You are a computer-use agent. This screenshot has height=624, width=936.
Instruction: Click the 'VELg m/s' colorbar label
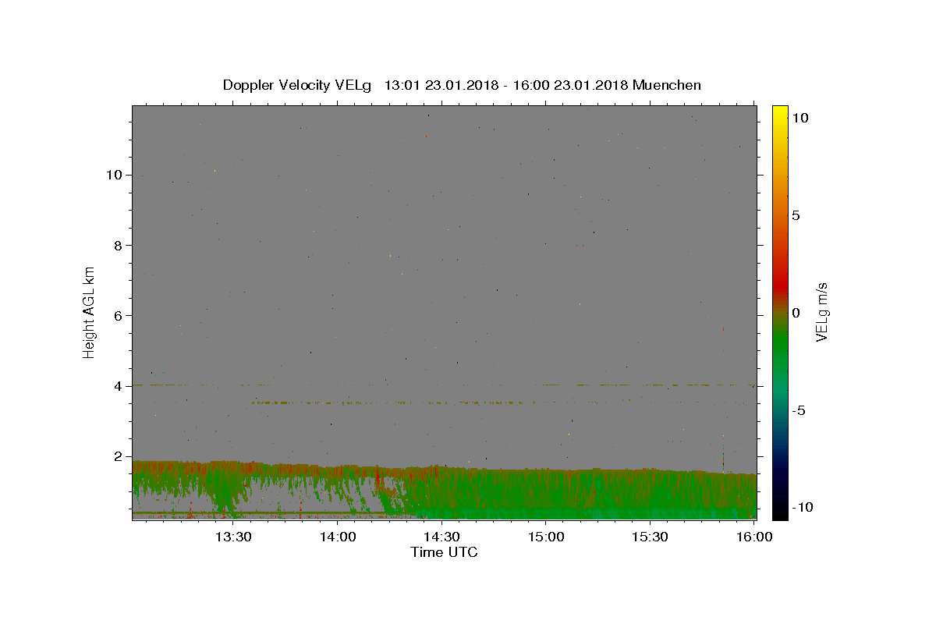(x=821, y=312)
